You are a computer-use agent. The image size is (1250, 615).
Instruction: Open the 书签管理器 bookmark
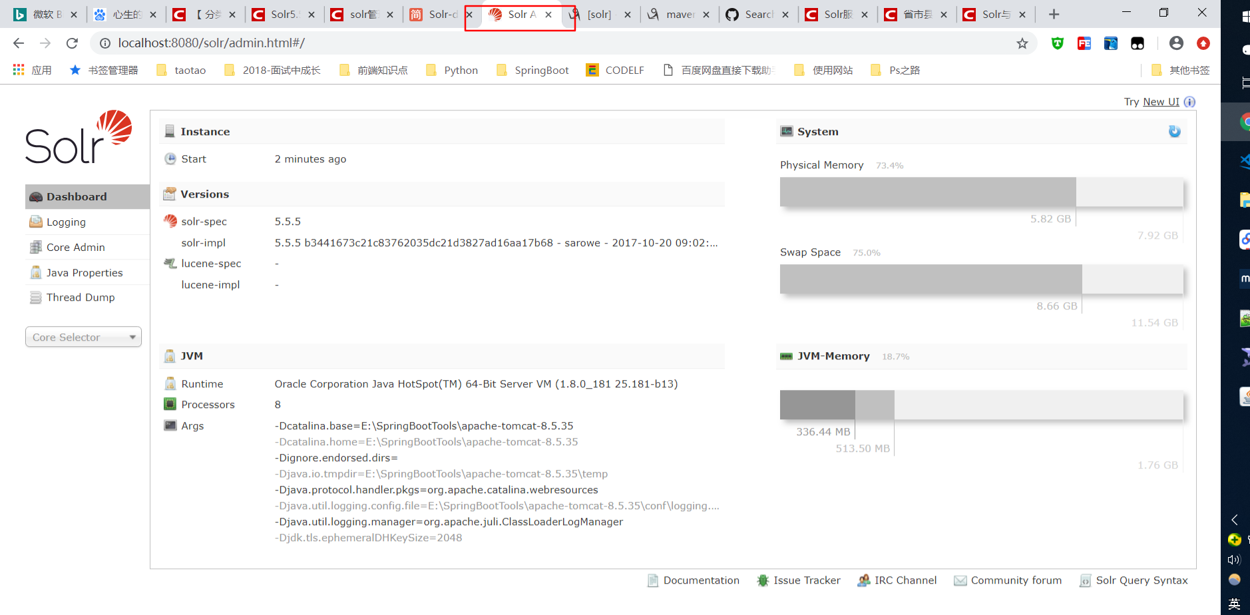pos(104,70)
